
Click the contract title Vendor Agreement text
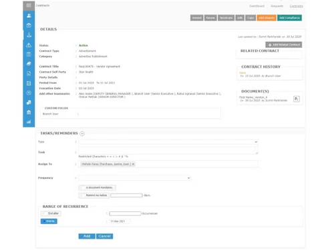click(100, 67)
